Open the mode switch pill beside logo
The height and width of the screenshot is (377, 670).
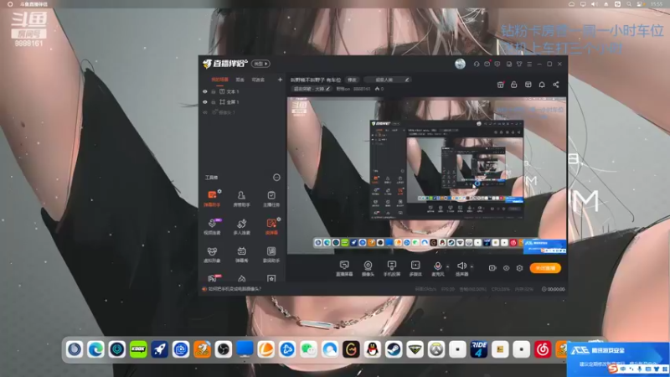260,64
